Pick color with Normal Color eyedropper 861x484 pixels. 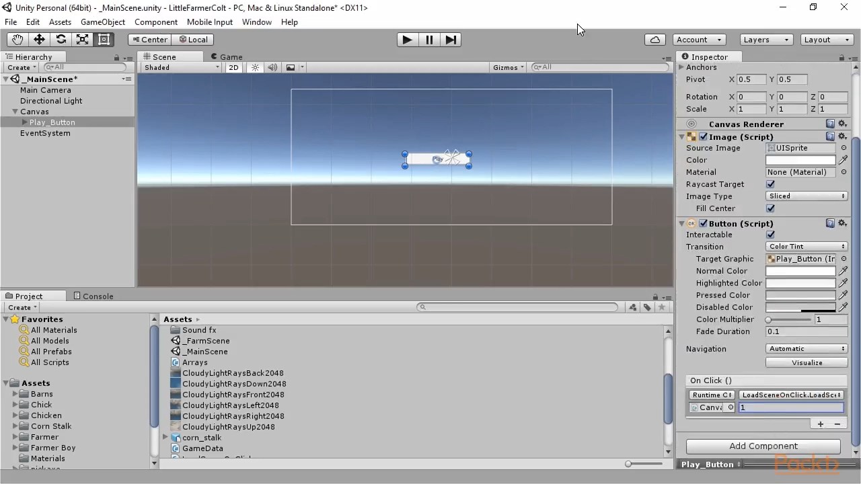click(843, 271)
